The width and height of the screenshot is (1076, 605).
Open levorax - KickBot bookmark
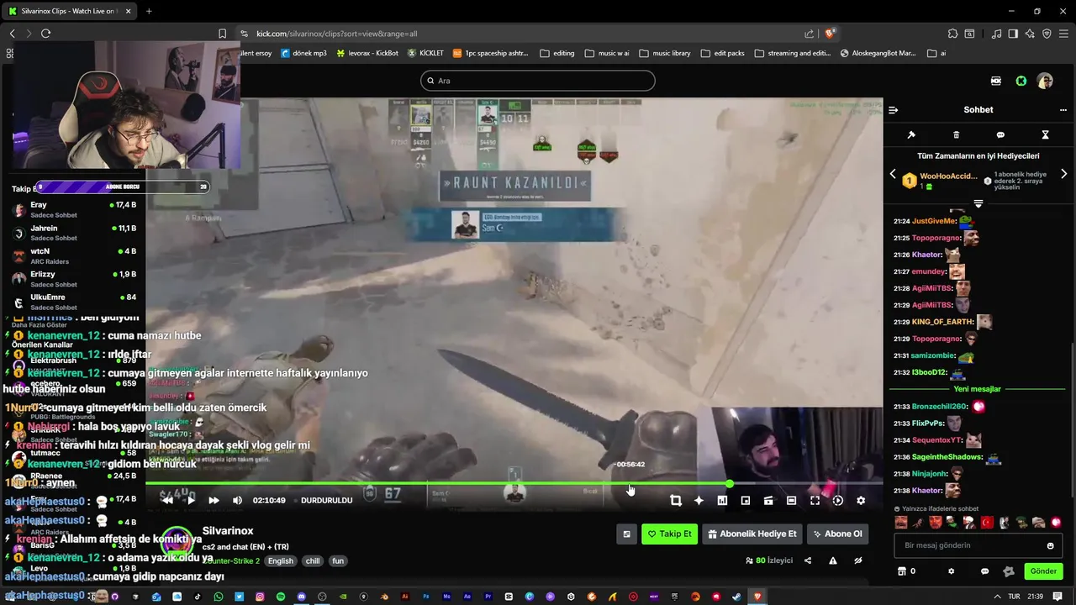point(367,53)
